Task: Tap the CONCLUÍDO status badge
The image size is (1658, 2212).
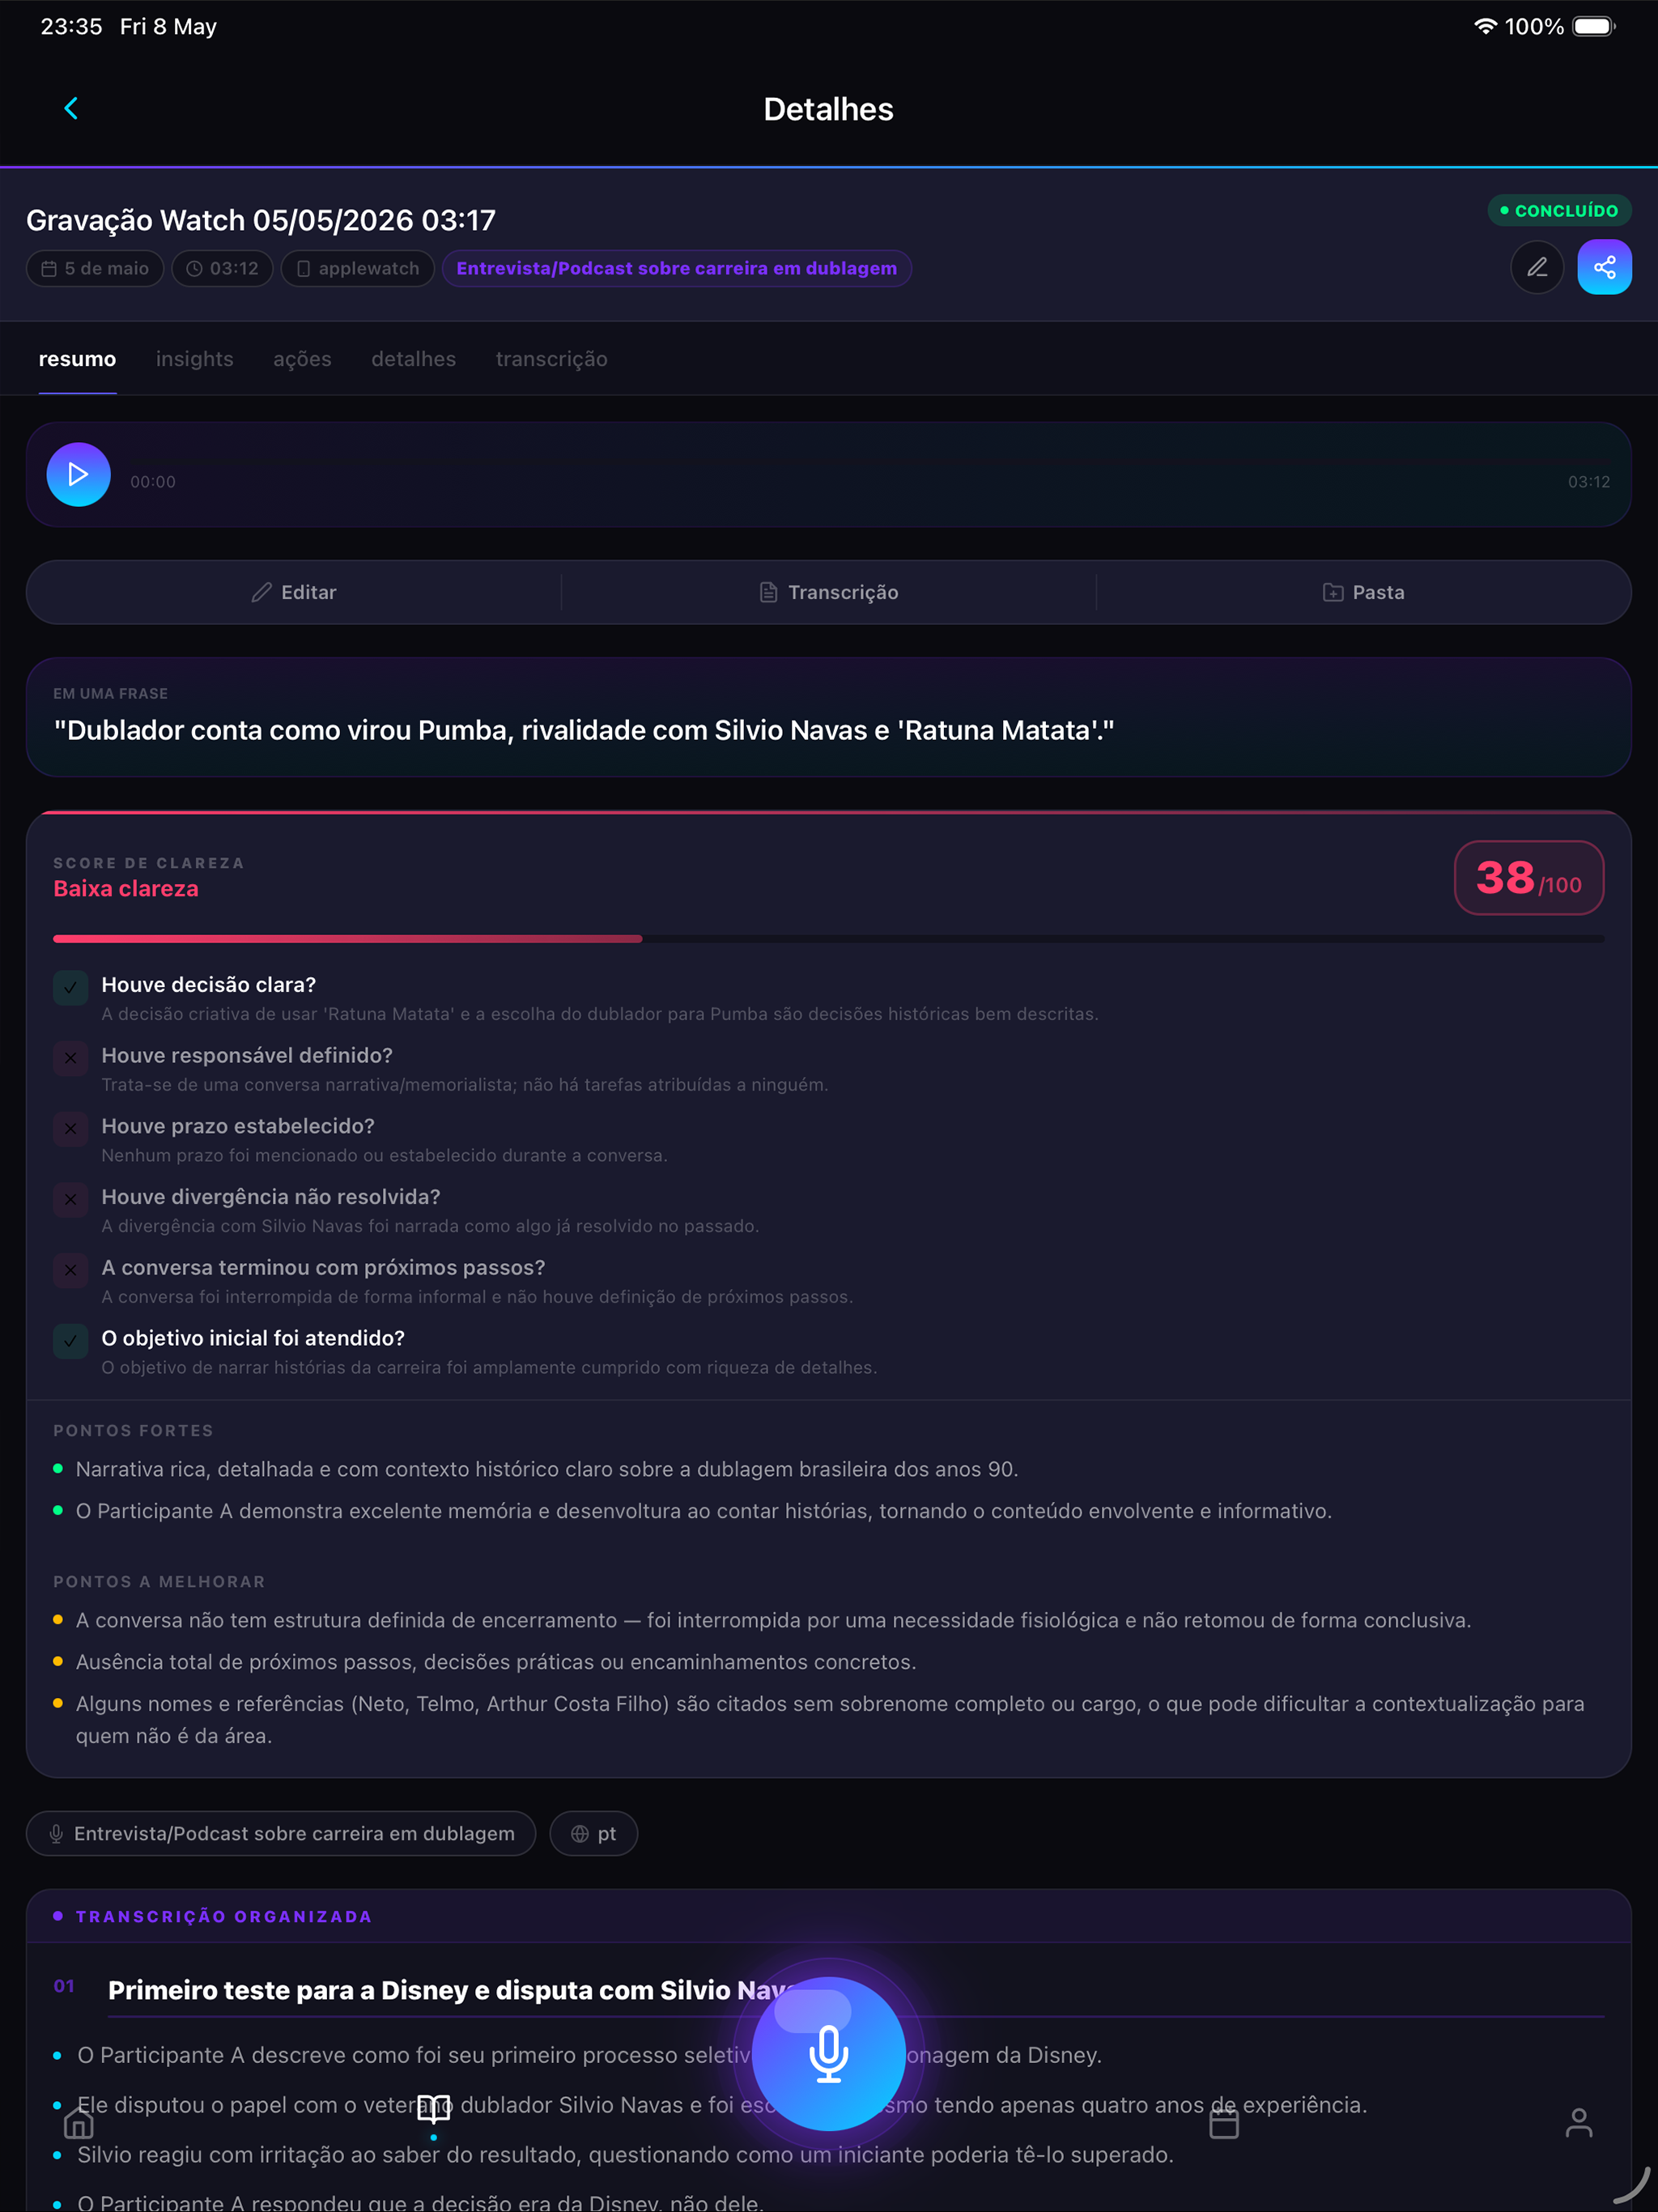Action: (x=1559, y=210)
